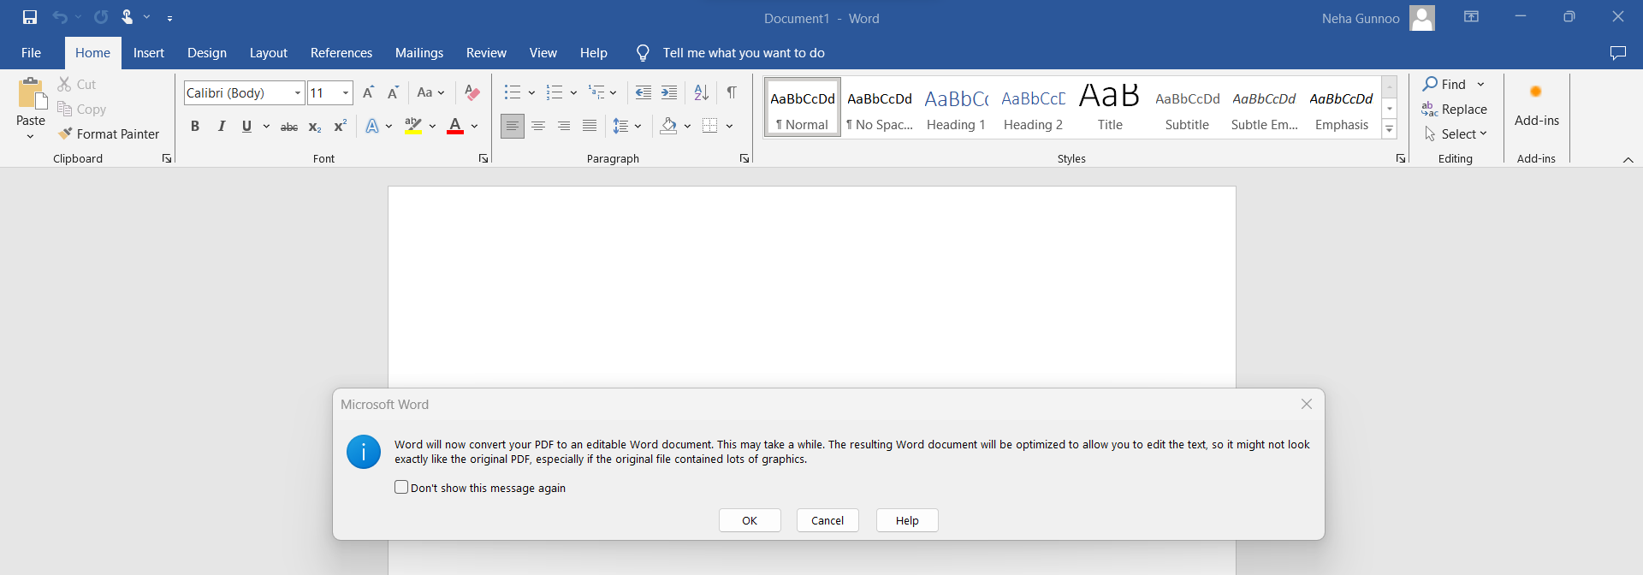Screen dimensions: 1643x575
Task: Switch to the References tab
Action: [341, 53]
